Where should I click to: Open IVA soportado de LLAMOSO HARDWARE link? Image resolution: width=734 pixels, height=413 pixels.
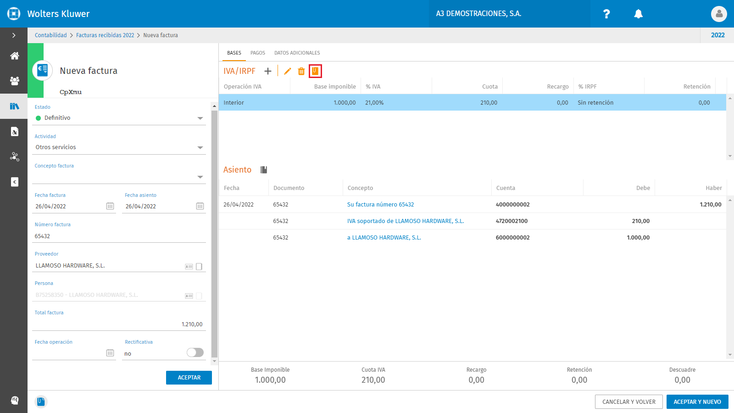click(x=406, y=221)
